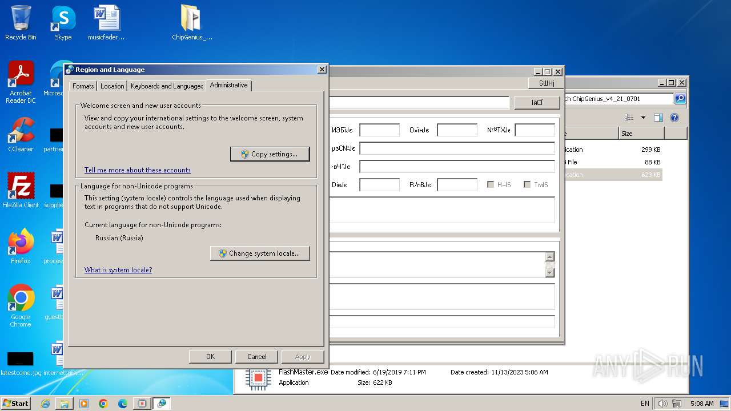The width and height of the screenshot is (731, 411).
Task: Click OK in Region and Language
Action: pos(210,357)
